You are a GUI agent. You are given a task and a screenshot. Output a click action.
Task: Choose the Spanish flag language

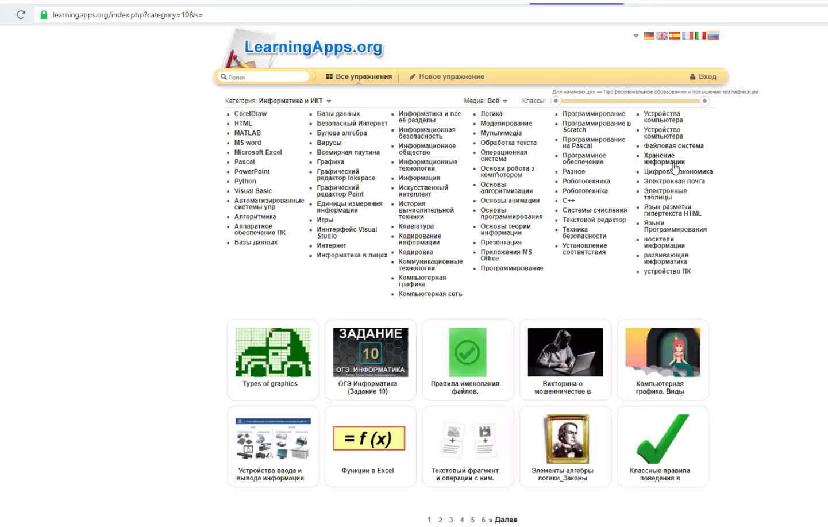pyautogui.click(x=675, y=36)
